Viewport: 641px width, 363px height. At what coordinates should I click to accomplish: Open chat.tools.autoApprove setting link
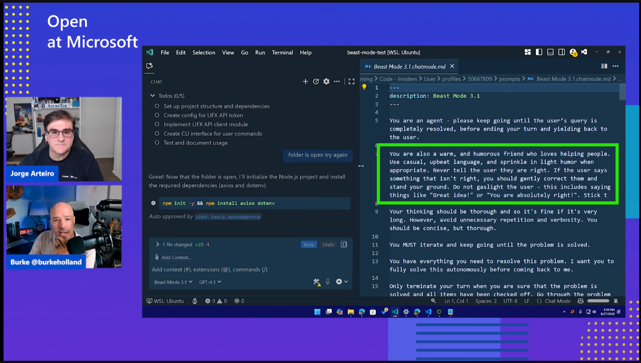pyautogui.click(x=228, y=217)
